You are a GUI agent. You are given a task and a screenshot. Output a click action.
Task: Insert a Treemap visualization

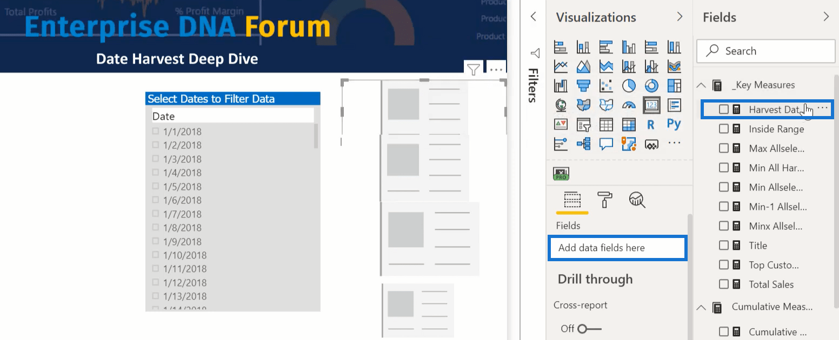pyautogui.click(x=674, y=86)
